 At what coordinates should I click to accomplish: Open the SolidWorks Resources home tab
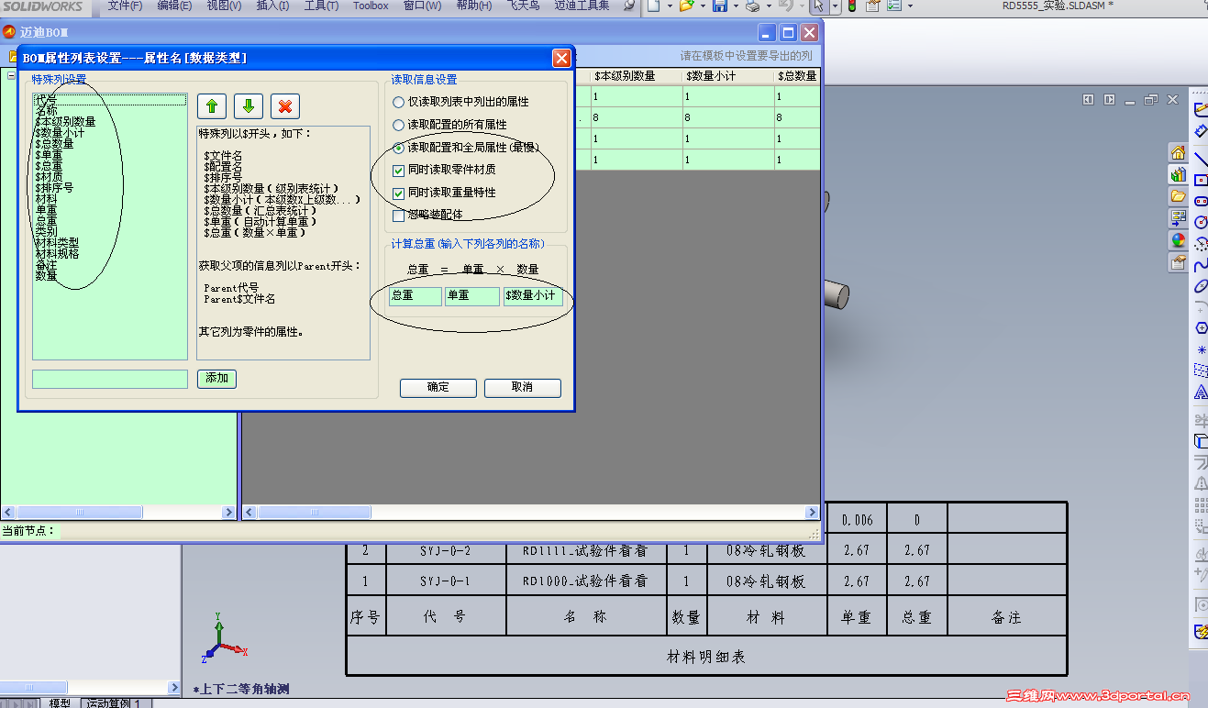(x=1178, y=152)
